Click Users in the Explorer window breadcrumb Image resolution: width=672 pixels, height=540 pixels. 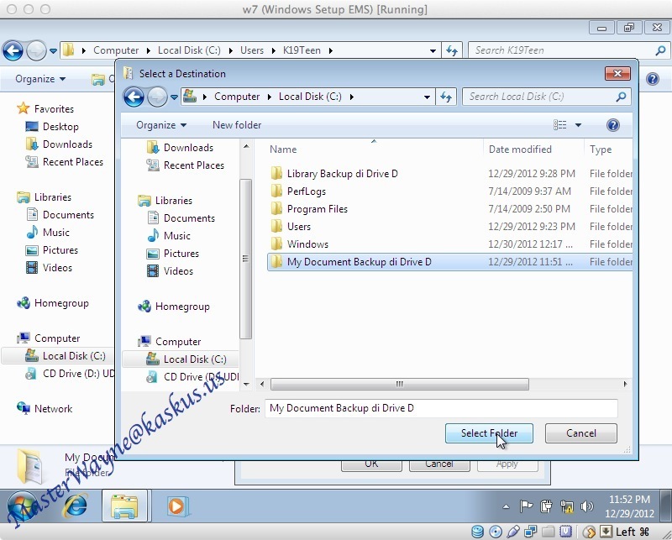click(x=251, y=50)
